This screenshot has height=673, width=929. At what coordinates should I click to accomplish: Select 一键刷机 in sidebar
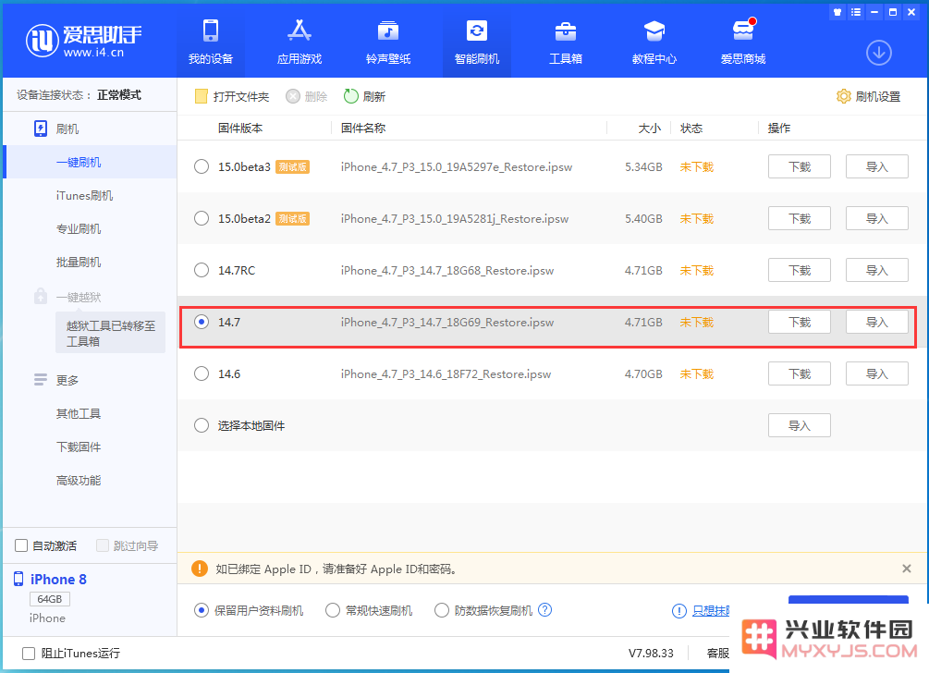pos(90,162)
